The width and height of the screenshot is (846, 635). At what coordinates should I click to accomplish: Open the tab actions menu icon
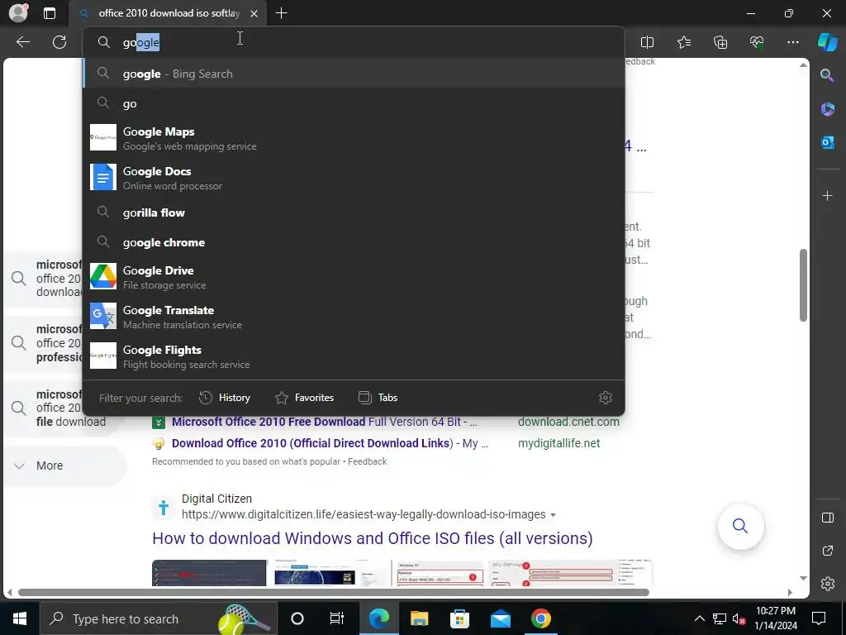pyautogui.click(x=49, y=13)
